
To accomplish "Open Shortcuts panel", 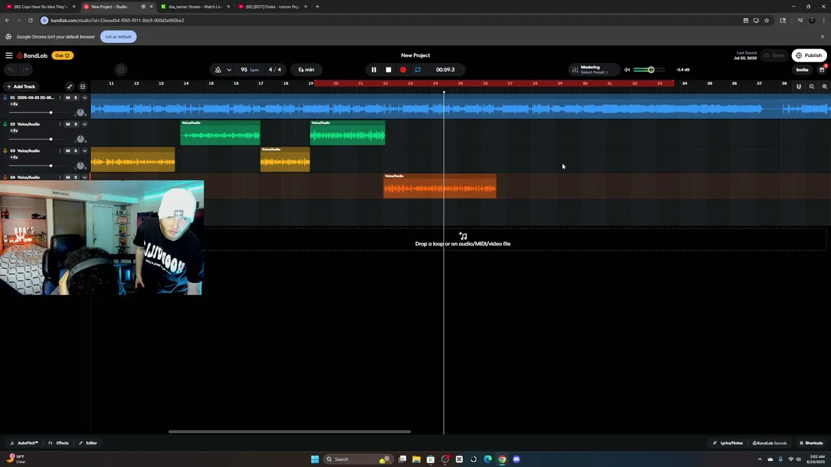I will click(811, 443).
